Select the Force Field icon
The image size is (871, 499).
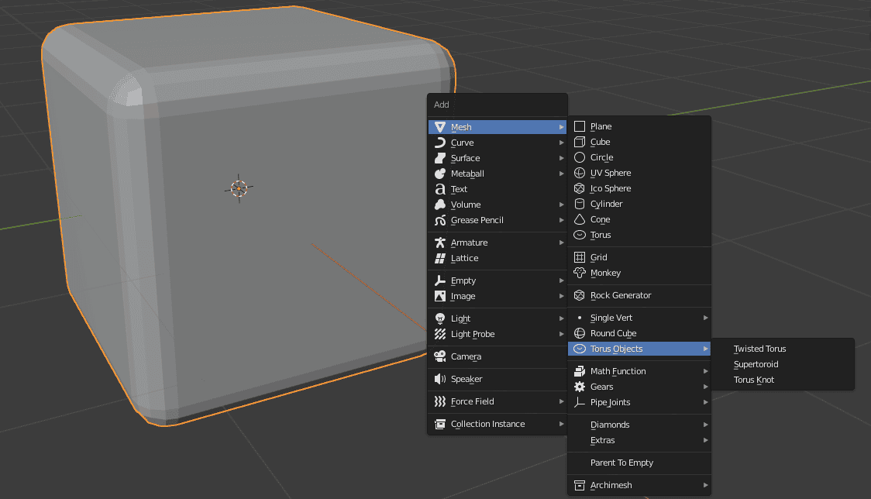(x=442, y=401)
